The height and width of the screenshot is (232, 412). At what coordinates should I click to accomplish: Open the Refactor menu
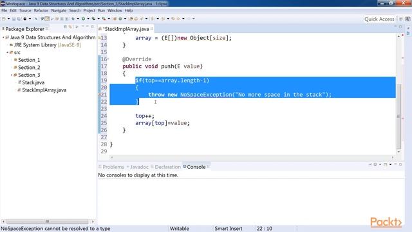click(x=41, y=10)
